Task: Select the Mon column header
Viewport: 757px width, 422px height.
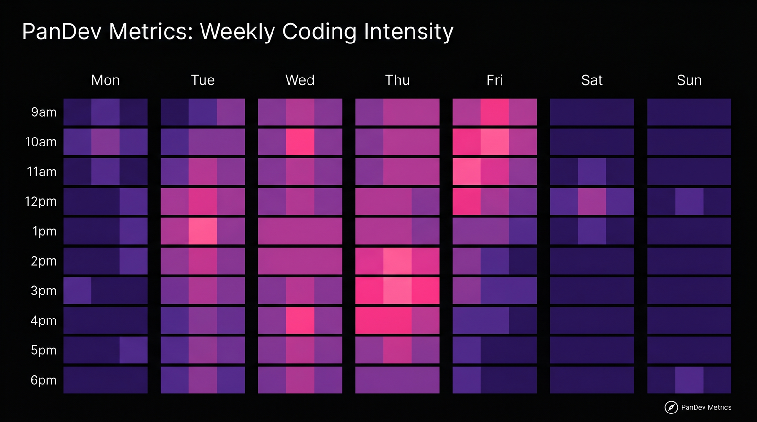Action: tap(106, 80)
